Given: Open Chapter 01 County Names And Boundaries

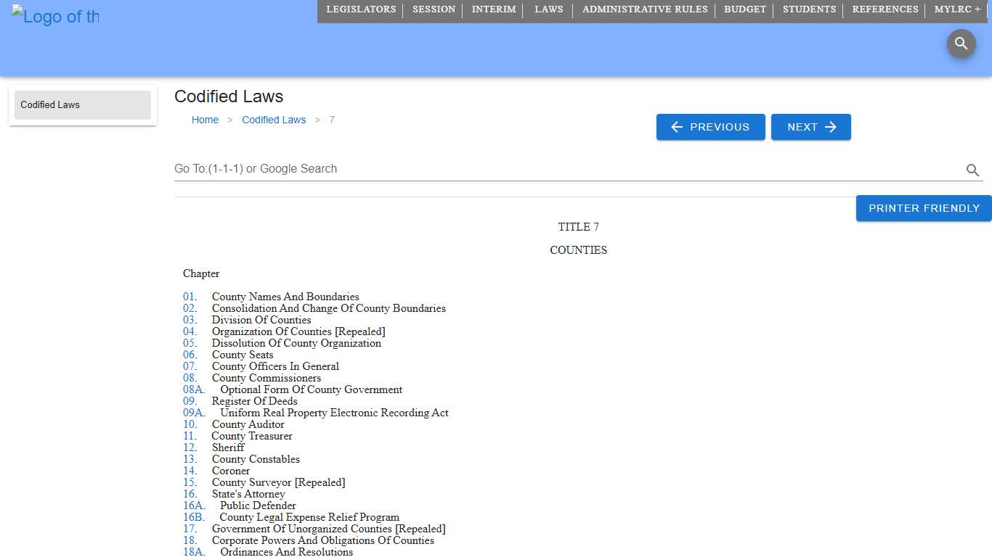Looking at the screenshot, I should pos(190,297).
